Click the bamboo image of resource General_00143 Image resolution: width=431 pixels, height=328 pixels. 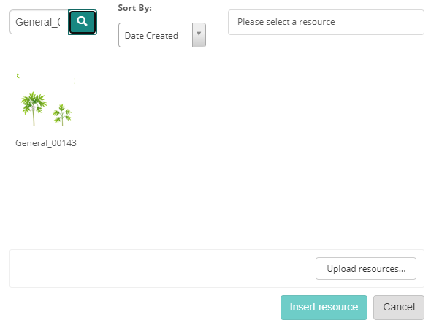46,101
